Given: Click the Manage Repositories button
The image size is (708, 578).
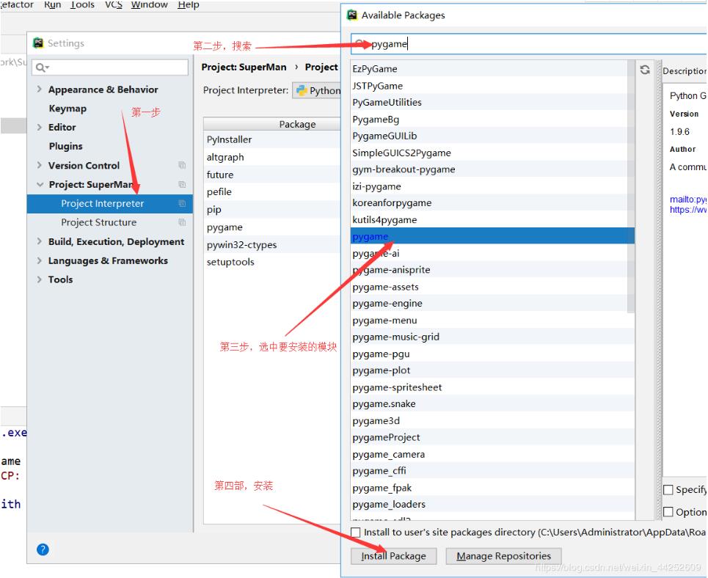Looking at the screenshot, I should coord(503,556).
